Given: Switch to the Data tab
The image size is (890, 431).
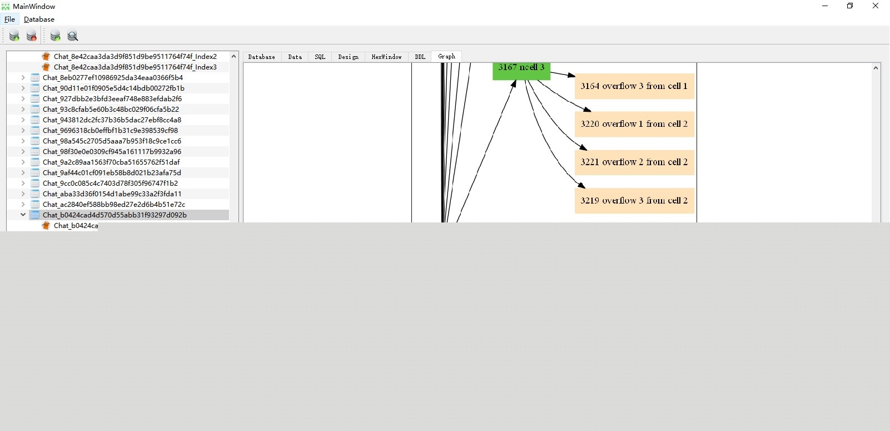Looking at the screenshot, I should point(295,57).
